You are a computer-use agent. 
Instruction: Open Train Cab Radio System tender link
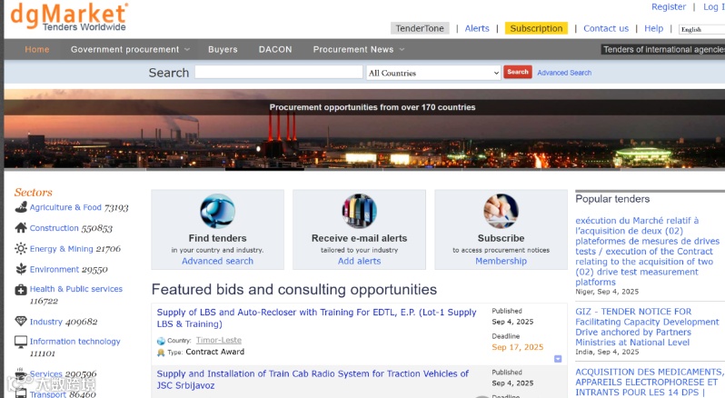tap(313, 380)
